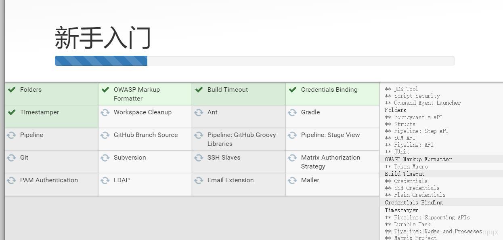Click the pending sync icon beside Ant
The height and width of the screenshot is (240, 503).
(x=199, y=112)
